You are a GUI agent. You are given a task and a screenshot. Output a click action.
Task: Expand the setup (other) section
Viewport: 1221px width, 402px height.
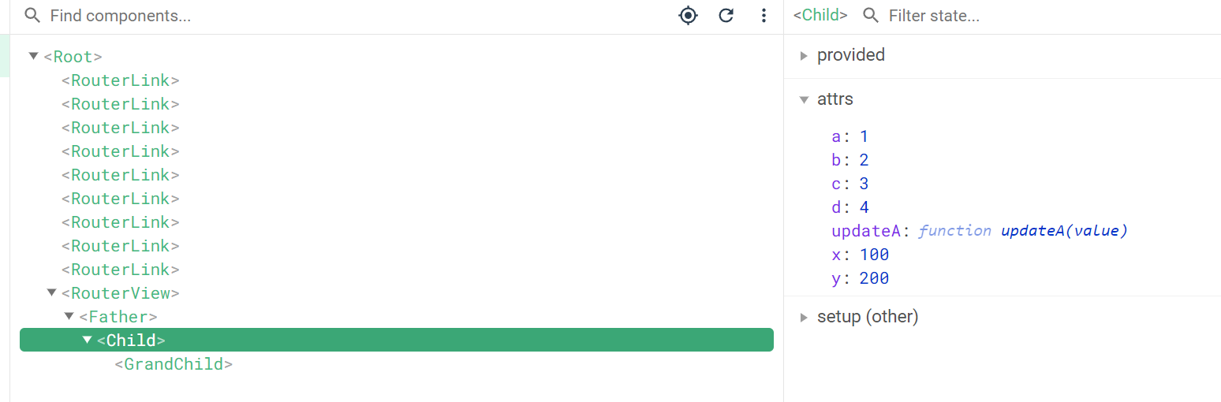804,317
